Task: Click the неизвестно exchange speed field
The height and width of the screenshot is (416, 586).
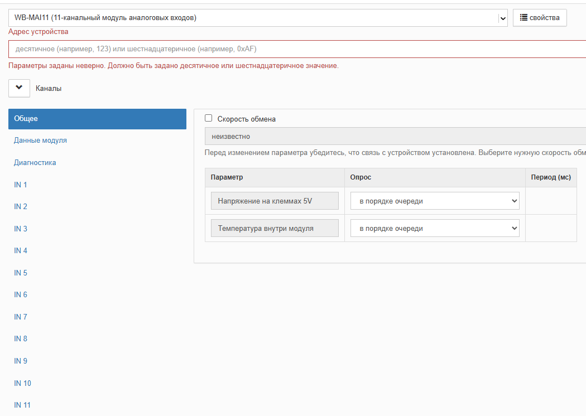Action: [391, 136]
